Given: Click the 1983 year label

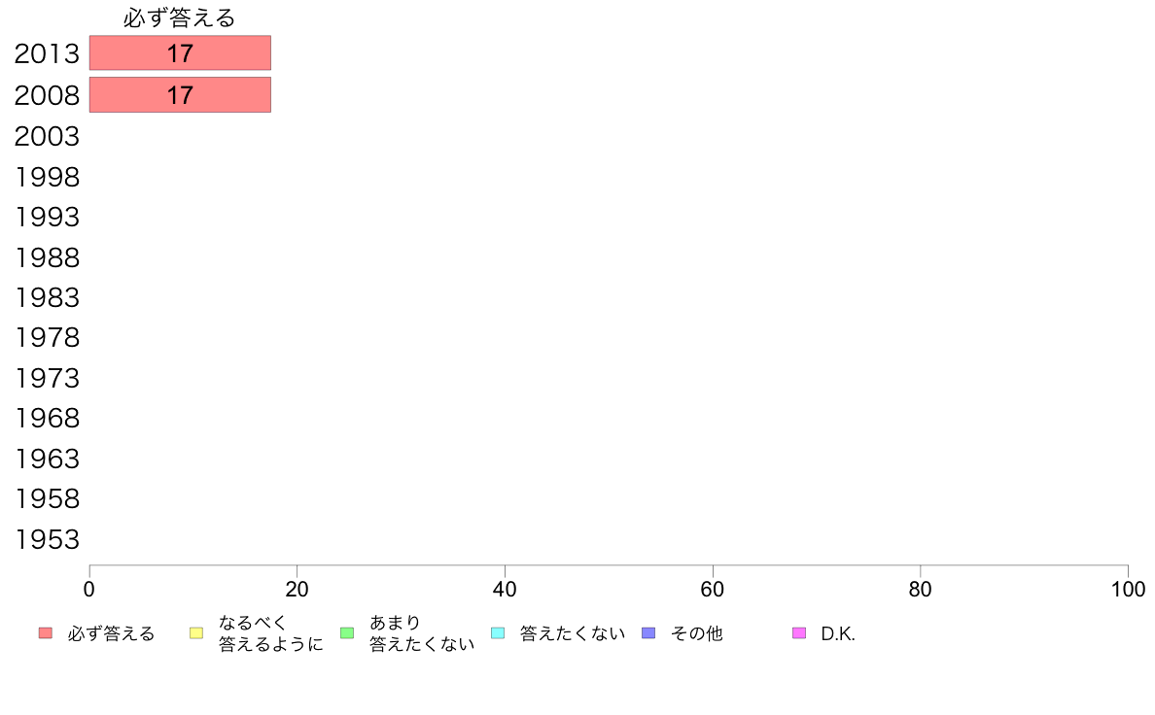Looking at the screenshot, I should (47, 298).
